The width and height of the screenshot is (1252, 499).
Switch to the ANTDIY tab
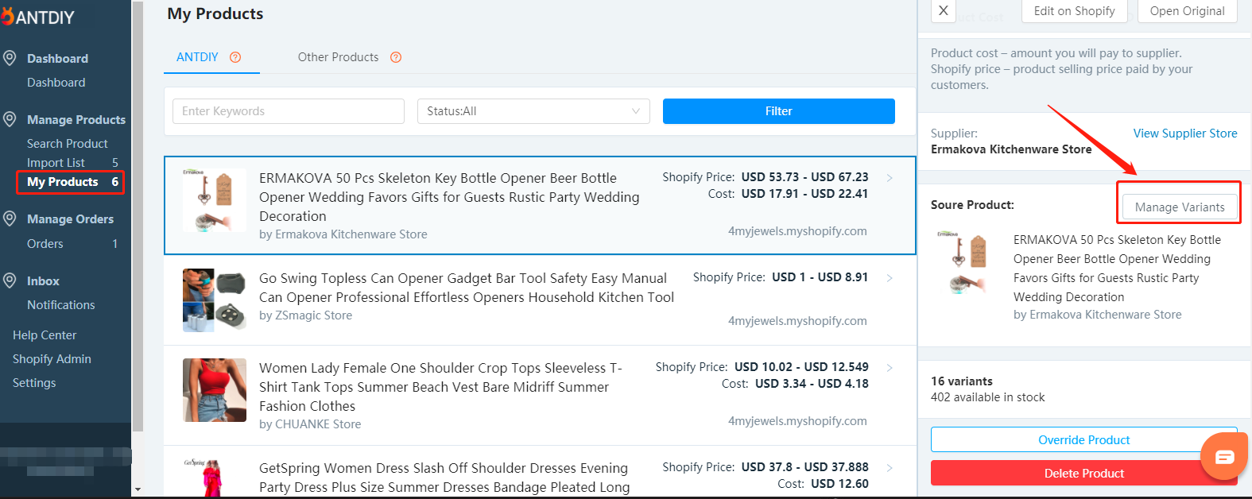[197, 57]
